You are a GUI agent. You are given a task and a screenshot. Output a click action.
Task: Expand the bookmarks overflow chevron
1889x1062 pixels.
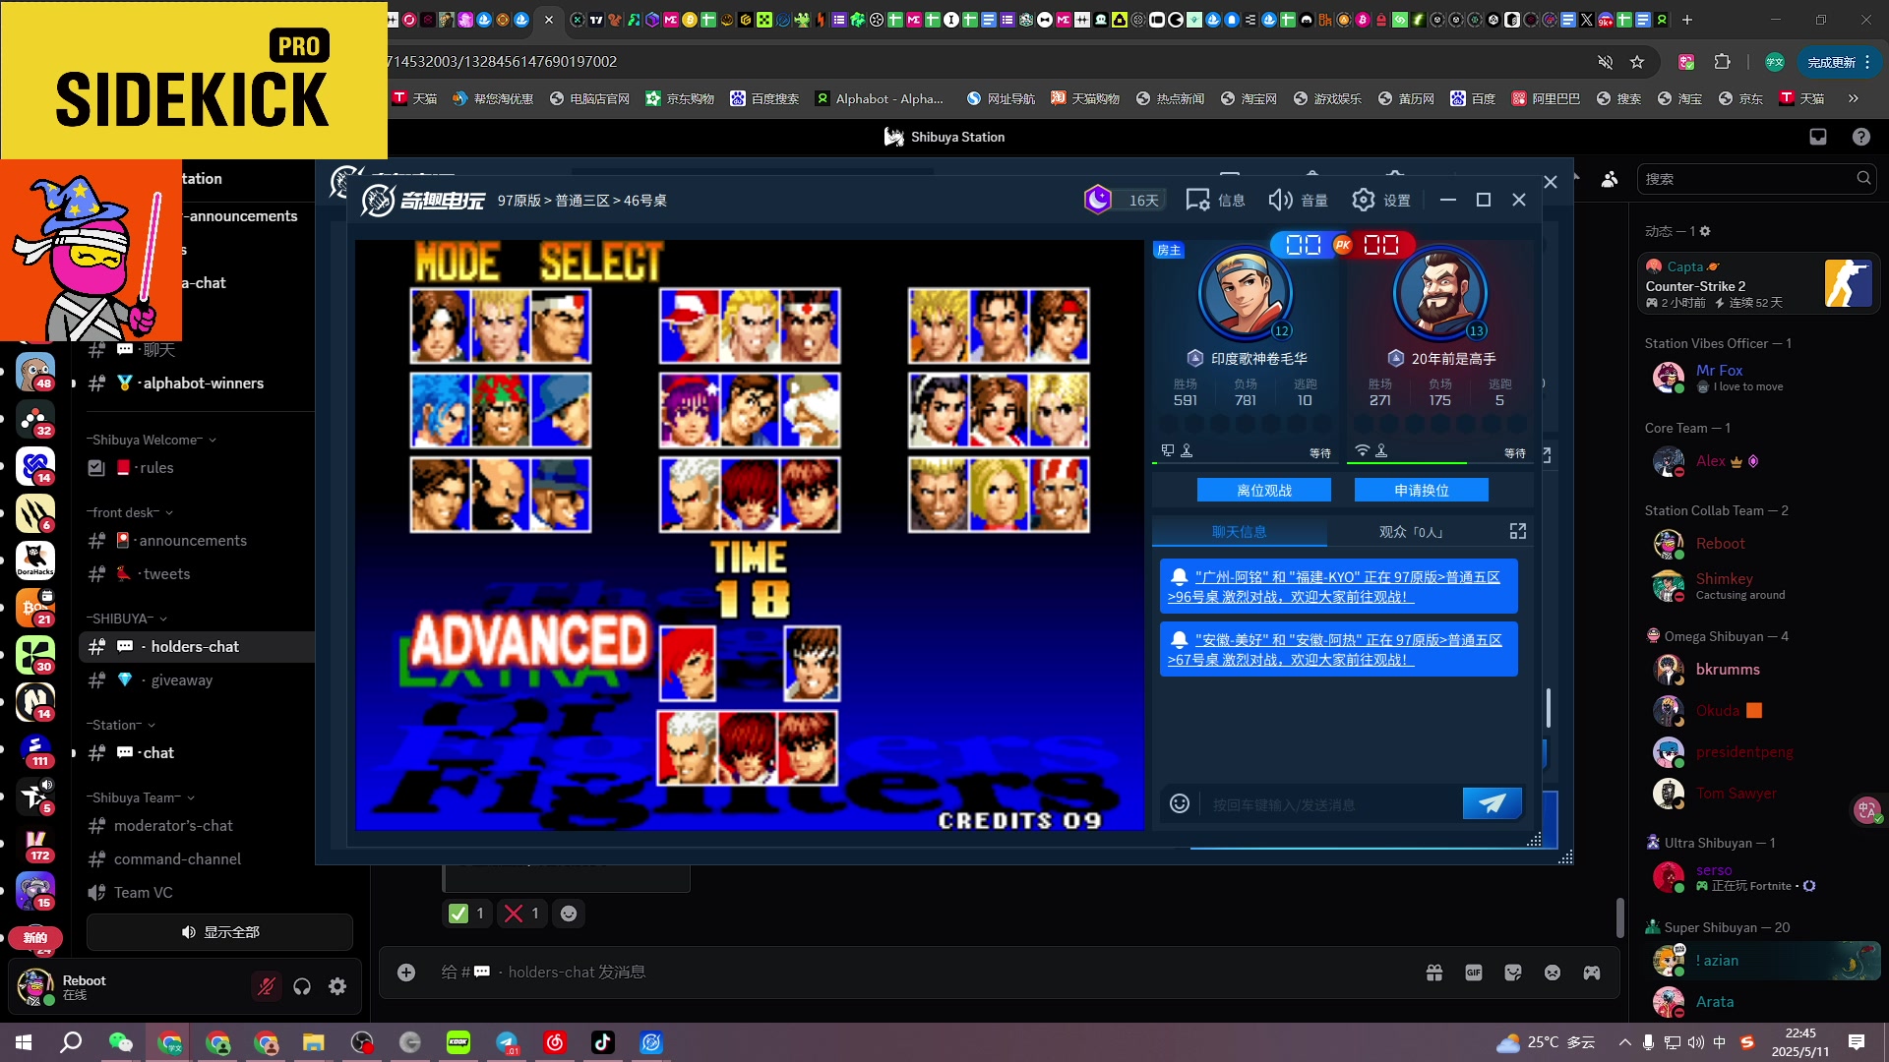click(x=1854, y=98)
